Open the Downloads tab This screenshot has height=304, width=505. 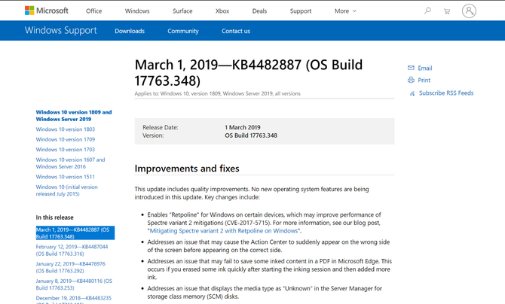[x=130, y=31]
